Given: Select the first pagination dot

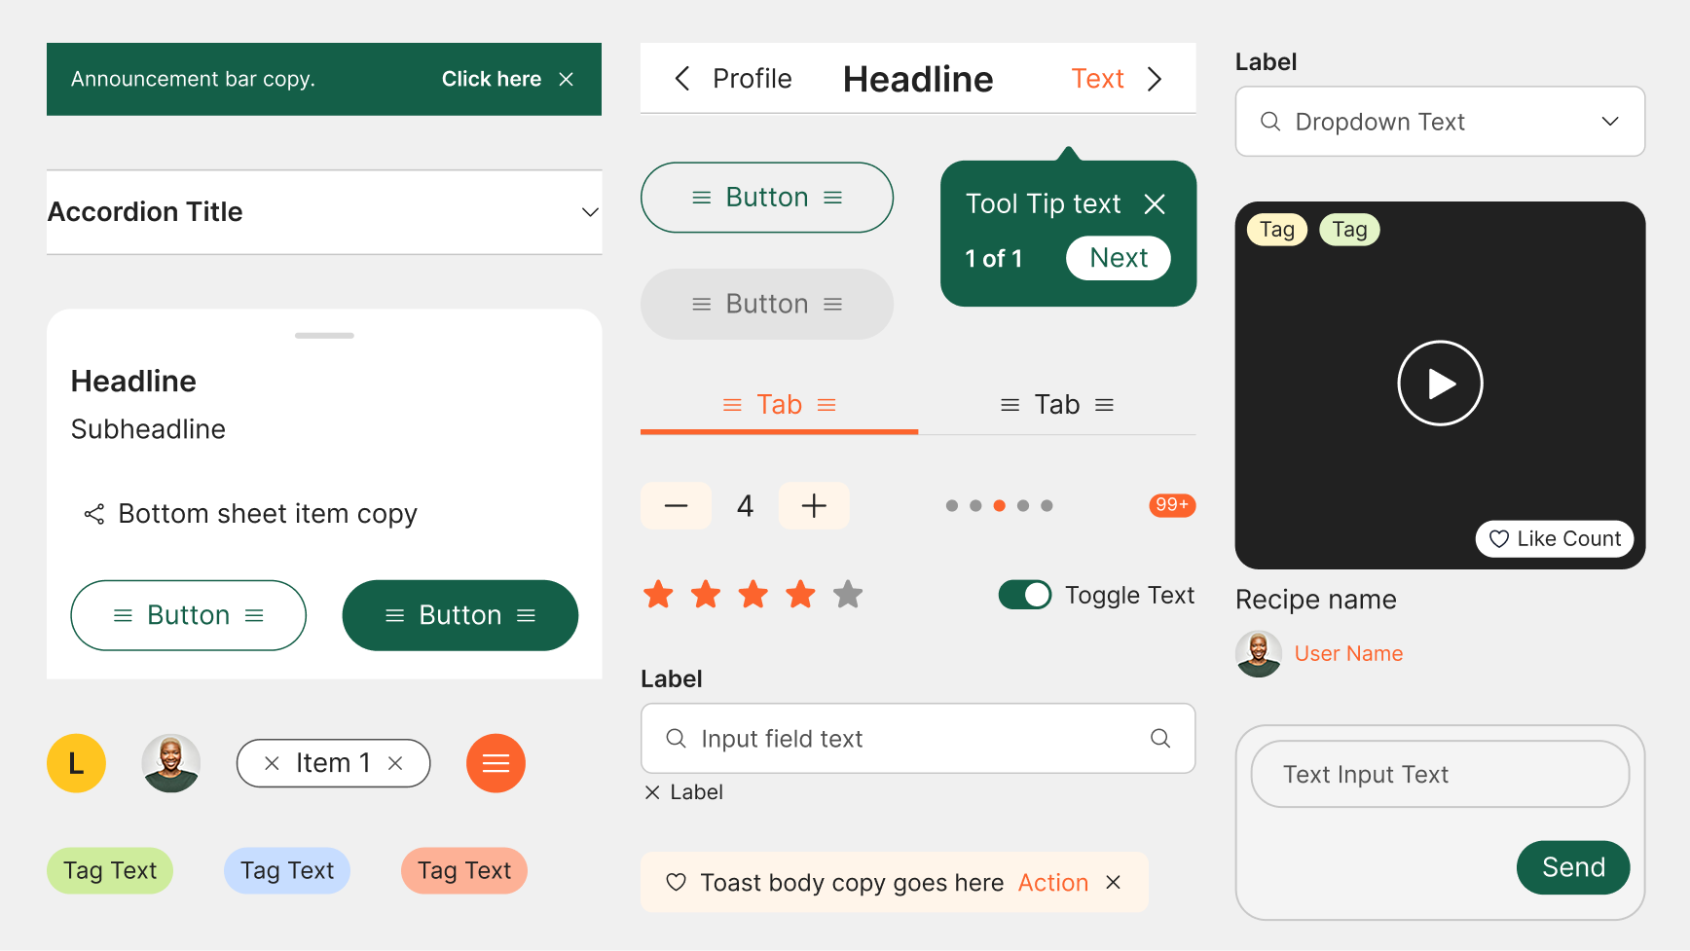Looking at the screenshot, I should tap(951, 505).
